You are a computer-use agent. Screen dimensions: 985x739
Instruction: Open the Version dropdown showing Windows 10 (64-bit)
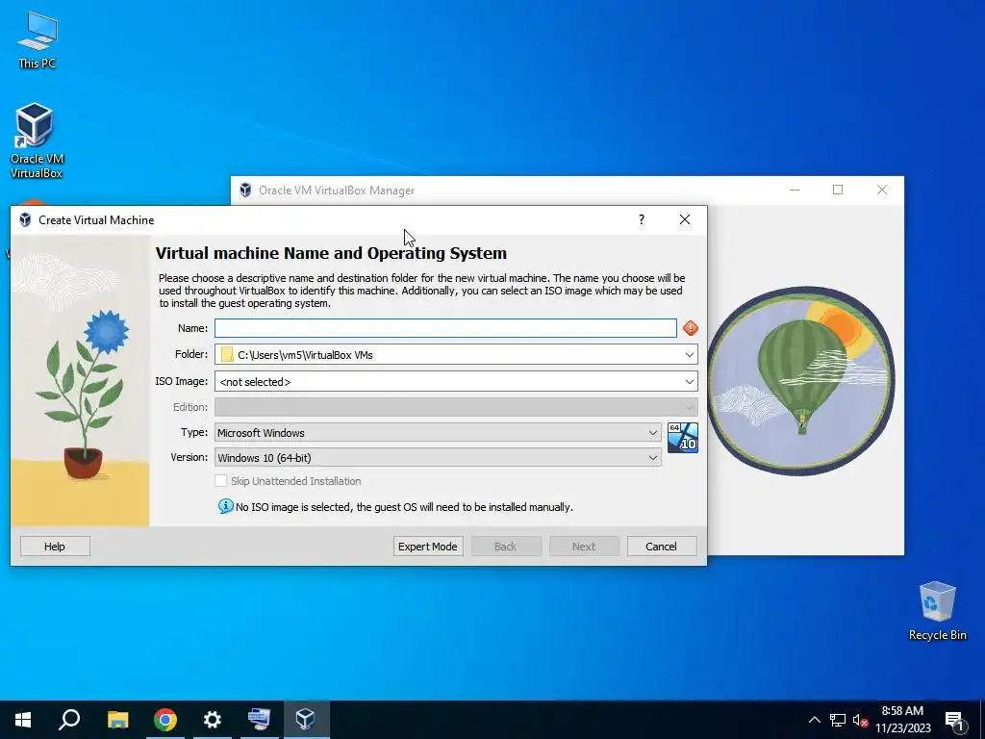pos(438,457)
